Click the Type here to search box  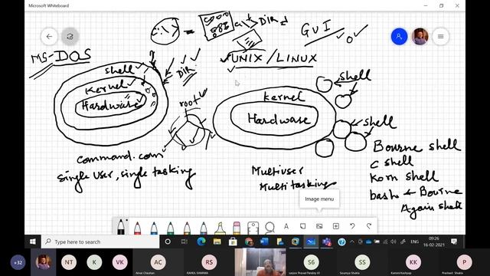[100, 242]
